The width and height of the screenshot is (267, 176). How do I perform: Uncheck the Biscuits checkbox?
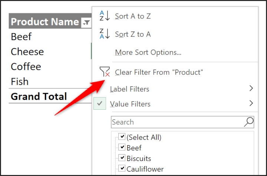click(122, 158)
